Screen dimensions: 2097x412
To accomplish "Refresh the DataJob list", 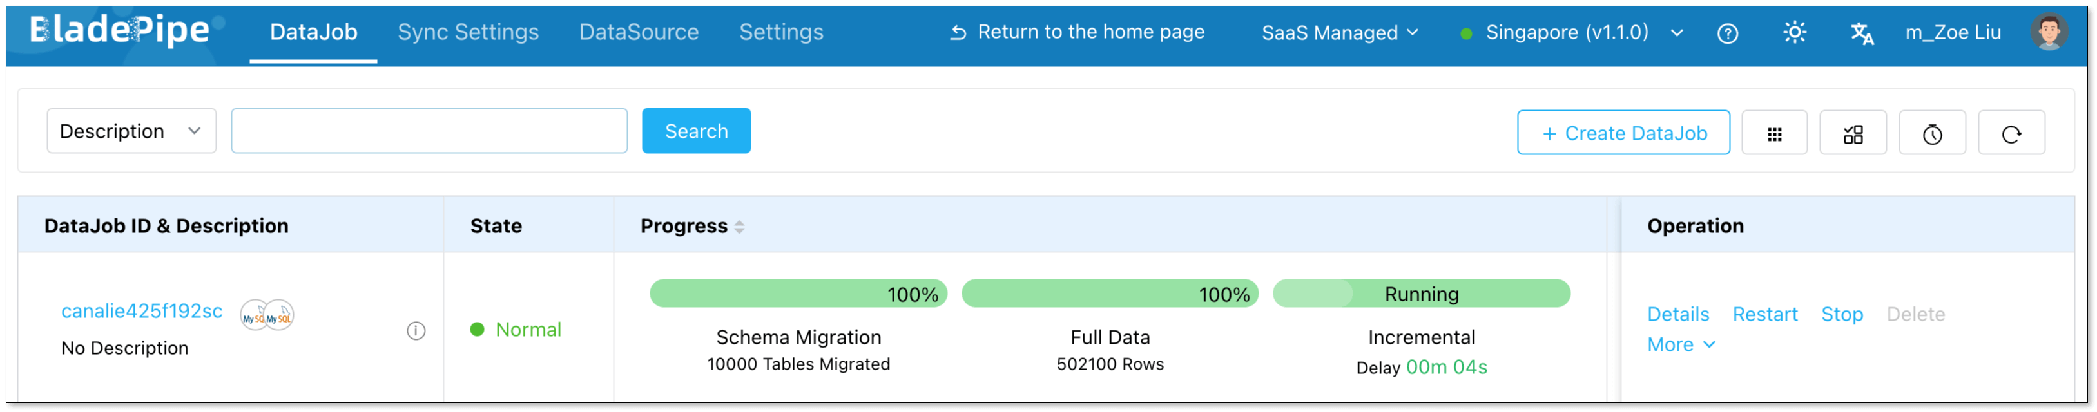I will [2011, 133].
